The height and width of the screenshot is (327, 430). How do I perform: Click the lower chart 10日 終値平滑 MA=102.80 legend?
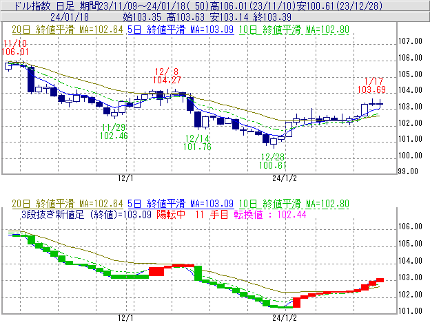point(294,204)
